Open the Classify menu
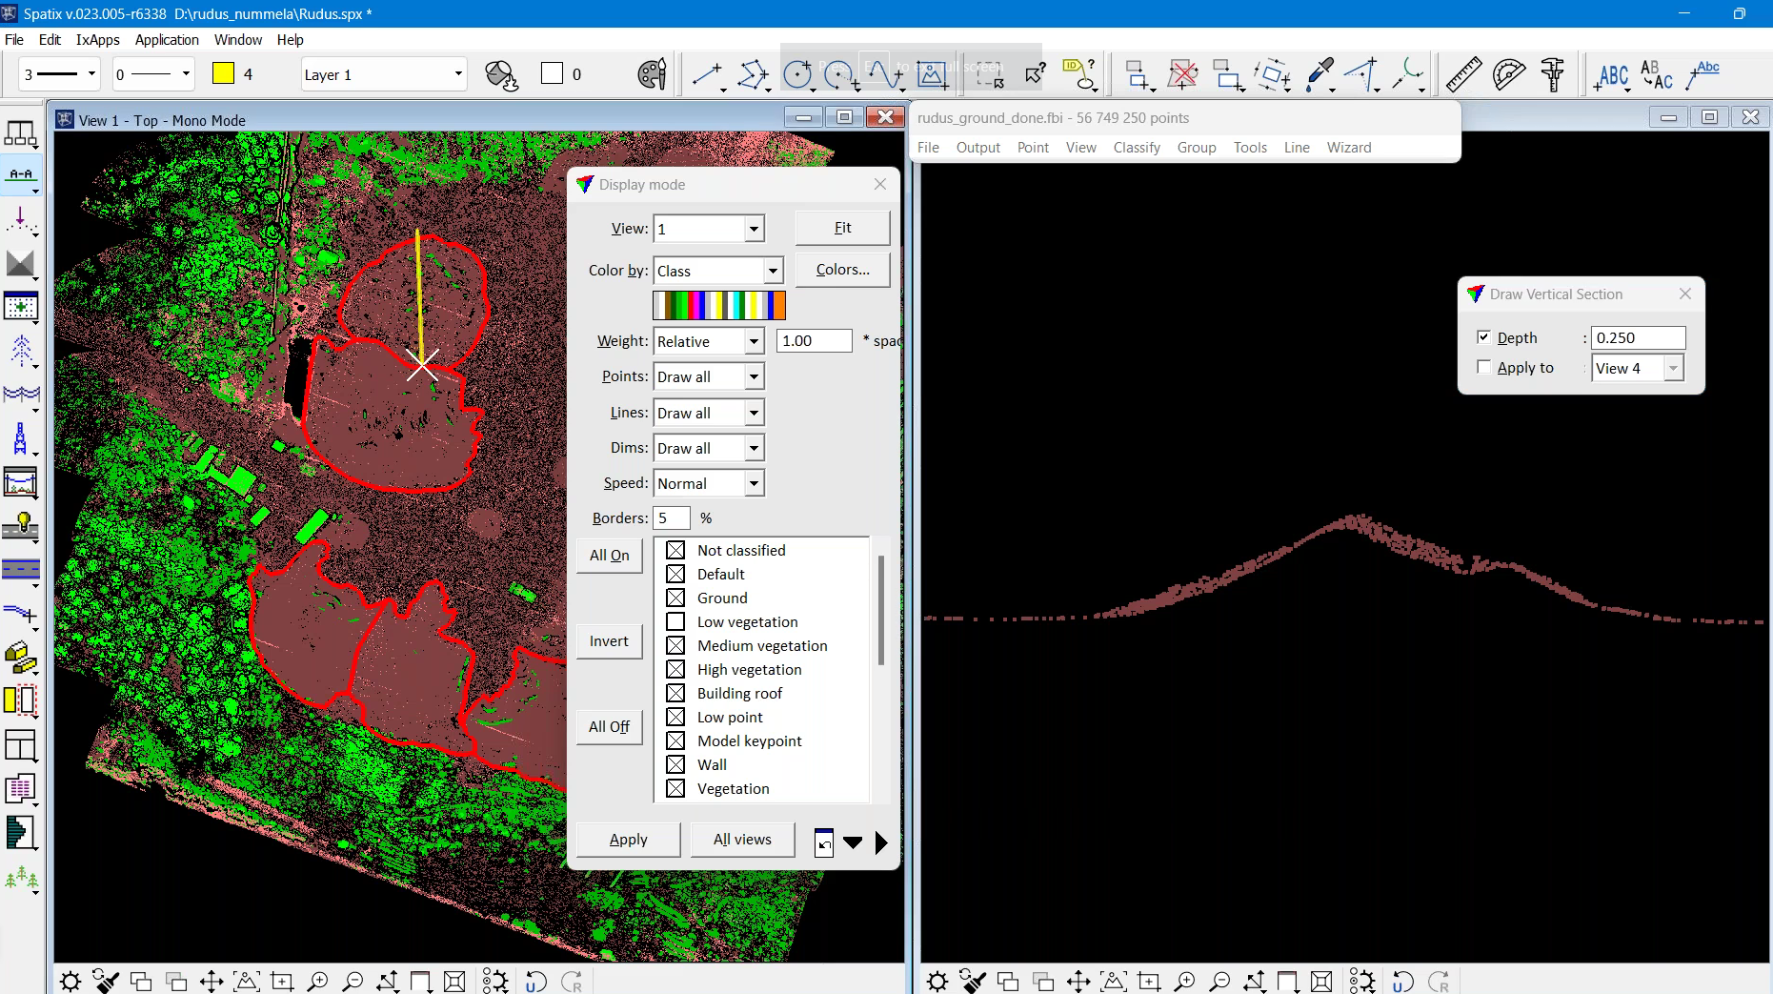 coord(1136,148)
